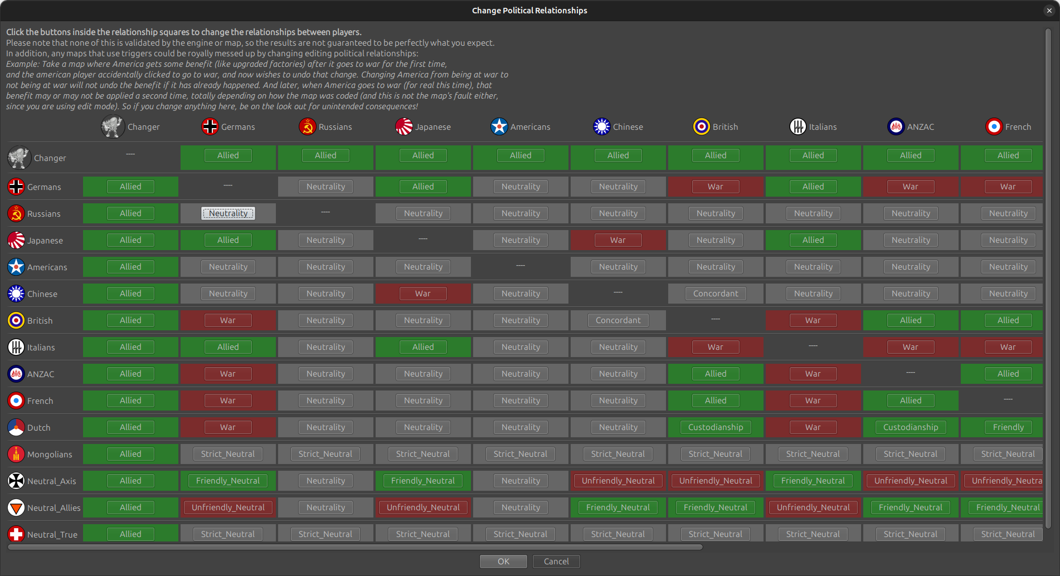
Task: Click the Mongolians flag icon
Action: coord(16,454)
